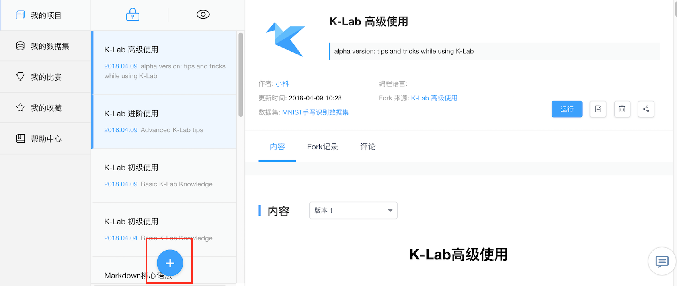The image size is (677, 286).
Task: Open author link 小科
Action: click(x=282, y=83)
